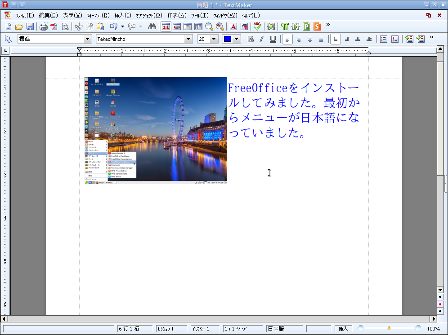Open paragraph format dialog icon
This screenshot has width=448, height=335.
click(244, 27)
